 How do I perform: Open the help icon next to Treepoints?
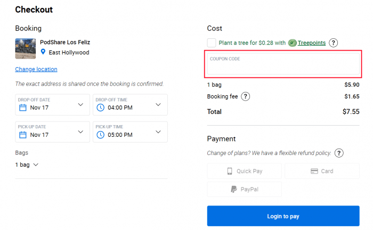point(333,43)
